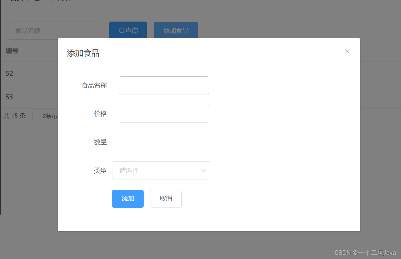Click the 添加食品 dialog title
Viewport: 401px width, 259px height.
click(x=83, y=53)
